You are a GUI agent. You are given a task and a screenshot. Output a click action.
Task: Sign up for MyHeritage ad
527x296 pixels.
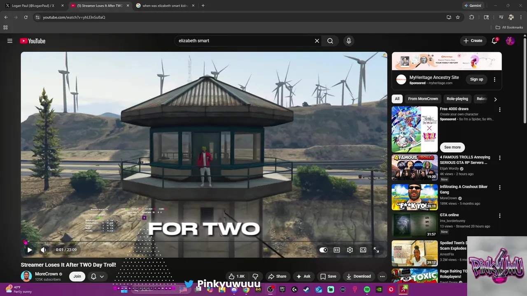(x=476, y=79)
